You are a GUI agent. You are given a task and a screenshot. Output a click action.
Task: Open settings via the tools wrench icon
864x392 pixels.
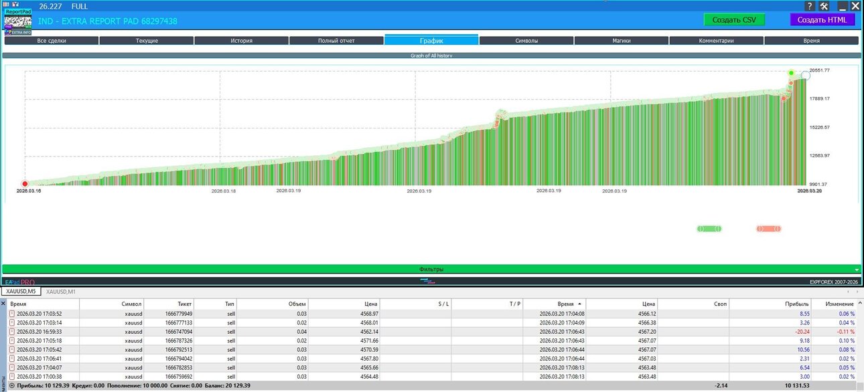coord(824,6)
